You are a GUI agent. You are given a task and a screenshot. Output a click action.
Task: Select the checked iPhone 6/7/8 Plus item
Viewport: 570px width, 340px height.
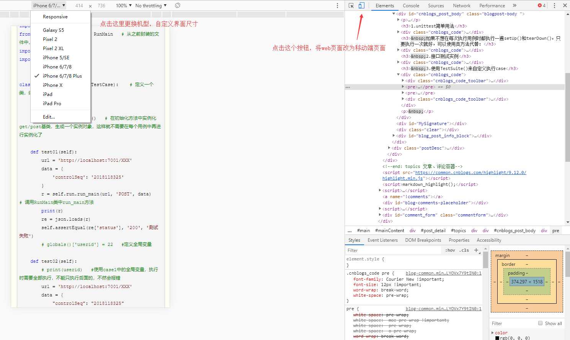point(60,76)
